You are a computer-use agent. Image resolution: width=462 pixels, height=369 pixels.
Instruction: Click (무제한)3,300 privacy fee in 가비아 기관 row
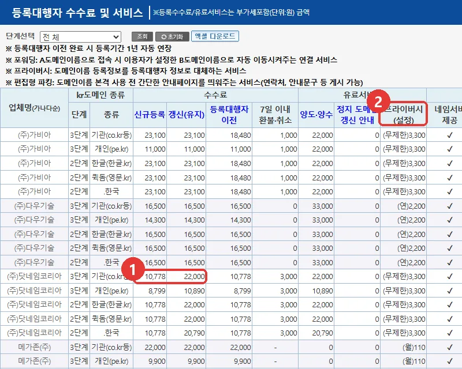click(404, 135)
